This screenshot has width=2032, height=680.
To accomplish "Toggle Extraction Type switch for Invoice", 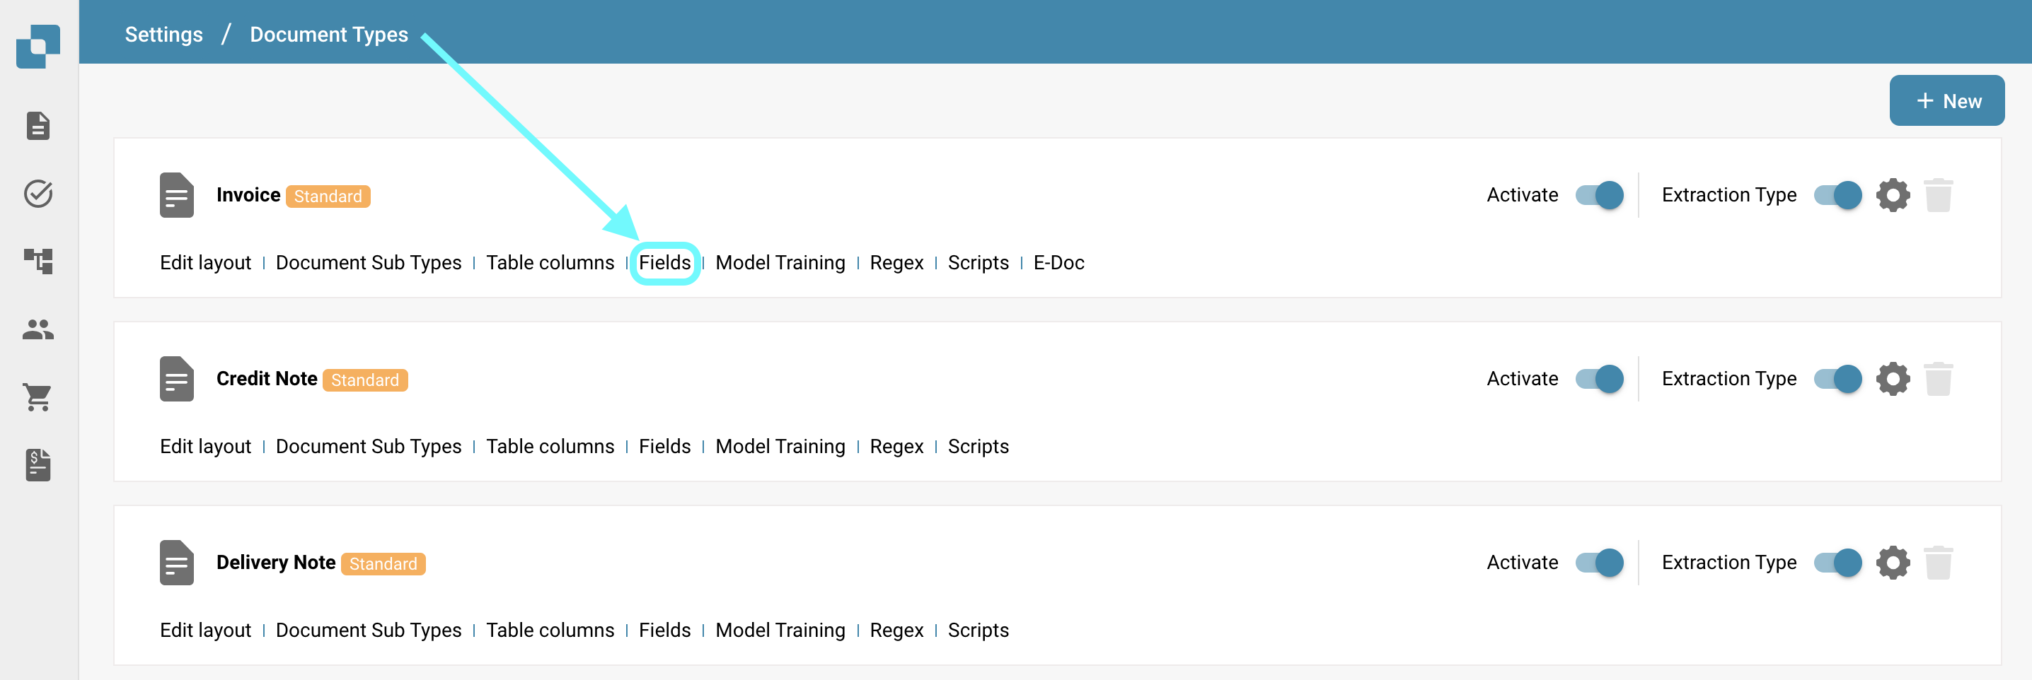I will [1837, 195].
